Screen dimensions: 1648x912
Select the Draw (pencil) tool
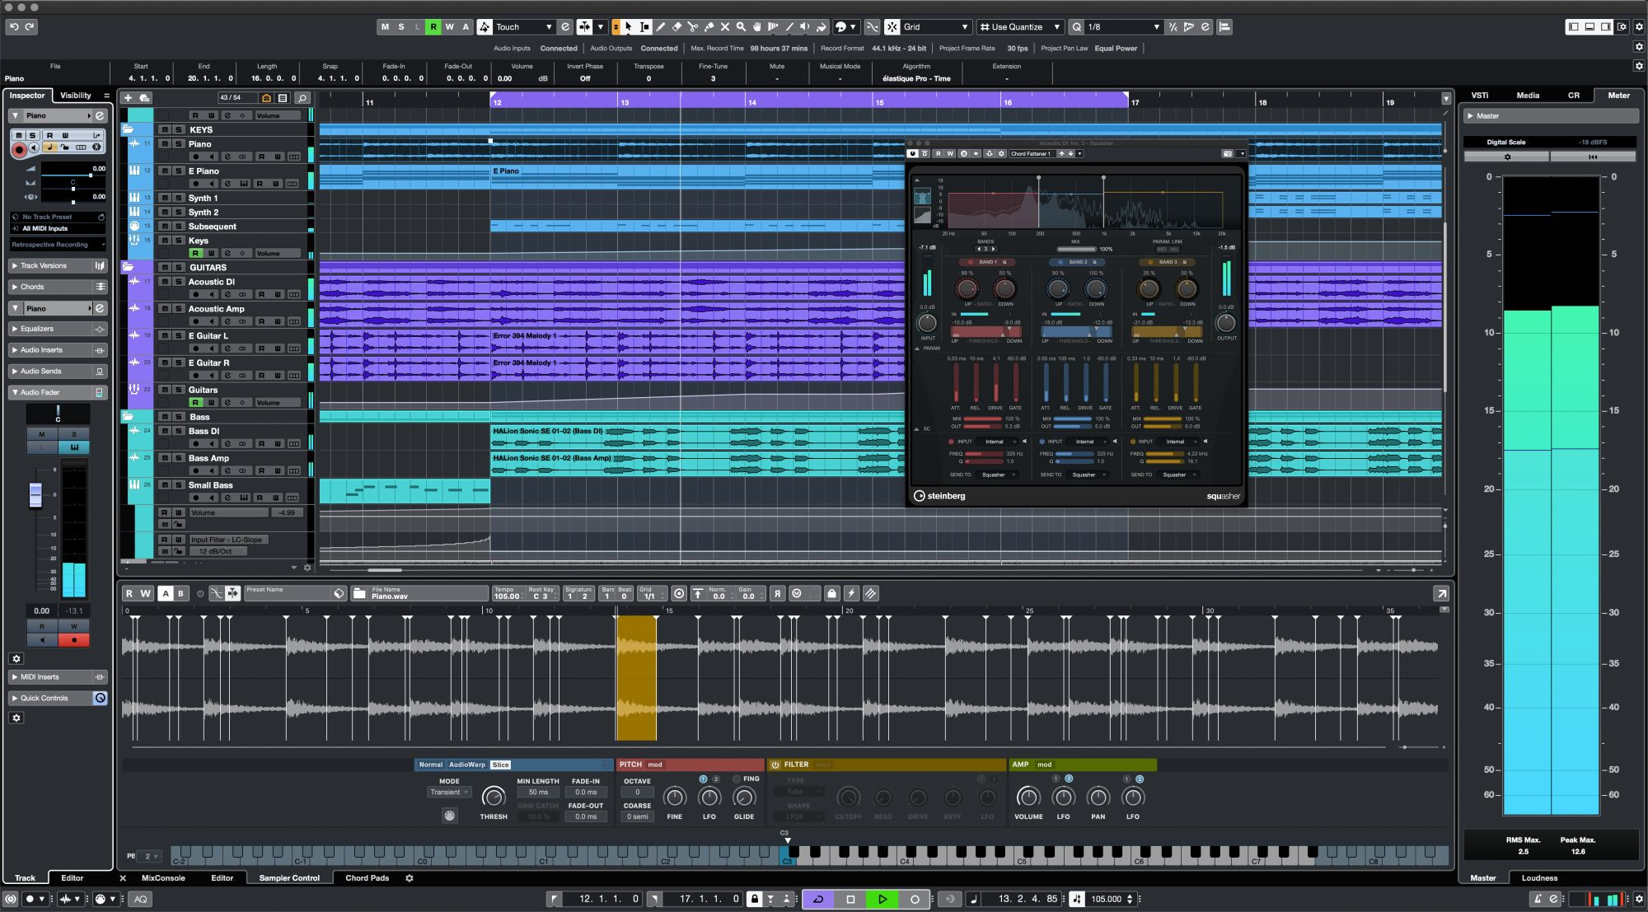(661, 27)
